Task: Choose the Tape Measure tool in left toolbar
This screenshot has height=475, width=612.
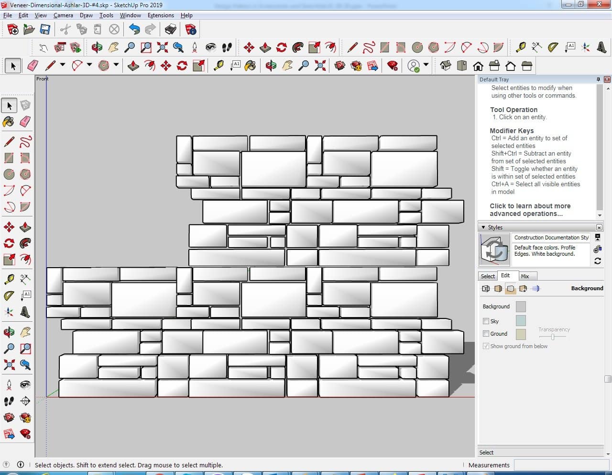Action: point(9,279)
